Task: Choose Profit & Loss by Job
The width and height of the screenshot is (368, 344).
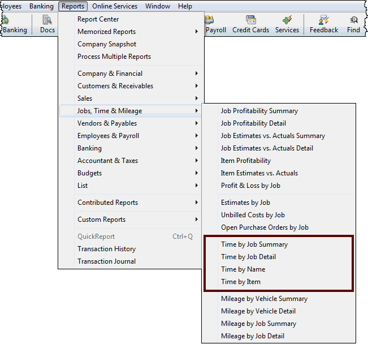Action: point(279,186)
